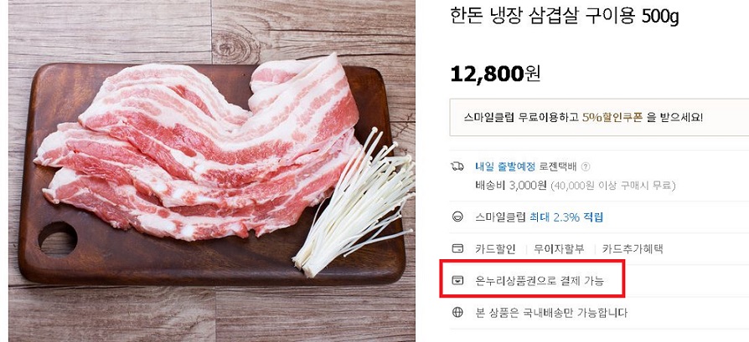
Task: Click the delivery truck icon
Action: [457, 166]
